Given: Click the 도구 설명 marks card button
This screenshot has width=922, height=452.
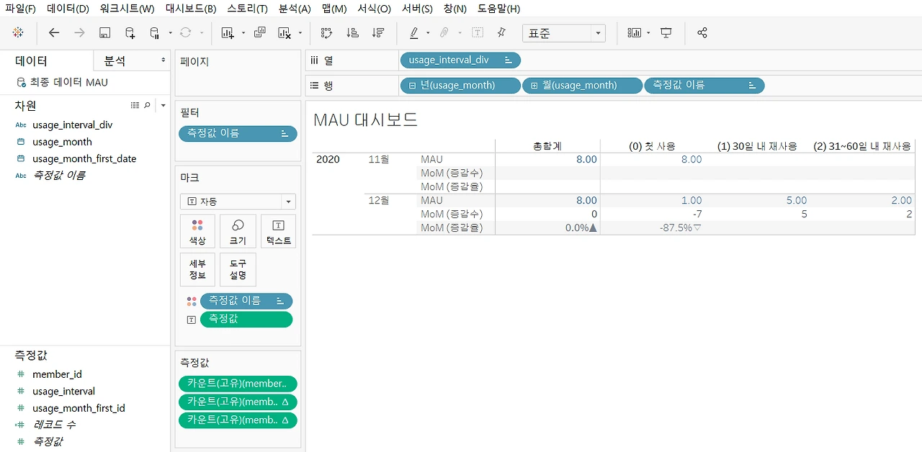Looking at the screenshot, I should pos(238,269).
